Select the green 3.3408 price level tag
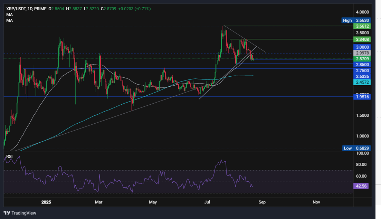381x219 pixels. 362,39
